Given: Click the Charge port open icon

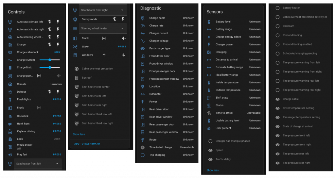Looking at the screenshot, I should [39, 76].
